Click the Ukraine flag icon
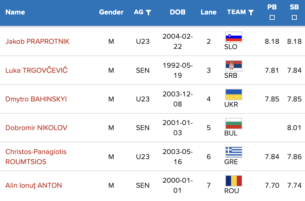The image size is (305, 201). pyautogui.click(x=234, y=95)
